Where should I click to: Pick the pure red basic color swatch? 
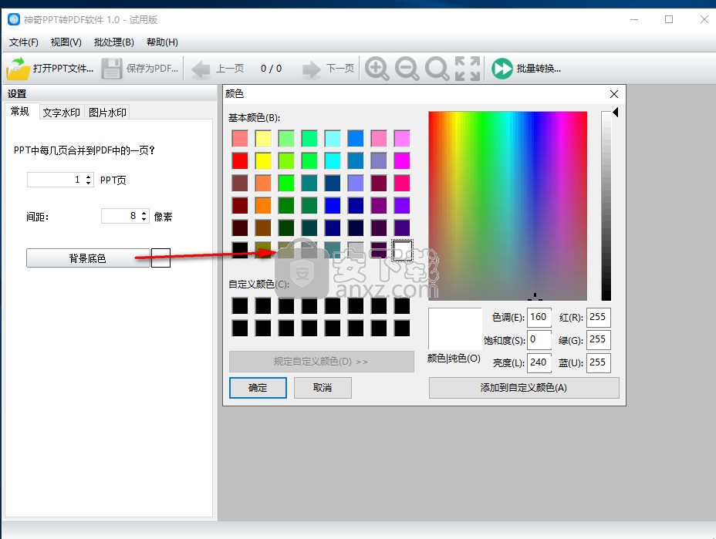click(240, 161)
